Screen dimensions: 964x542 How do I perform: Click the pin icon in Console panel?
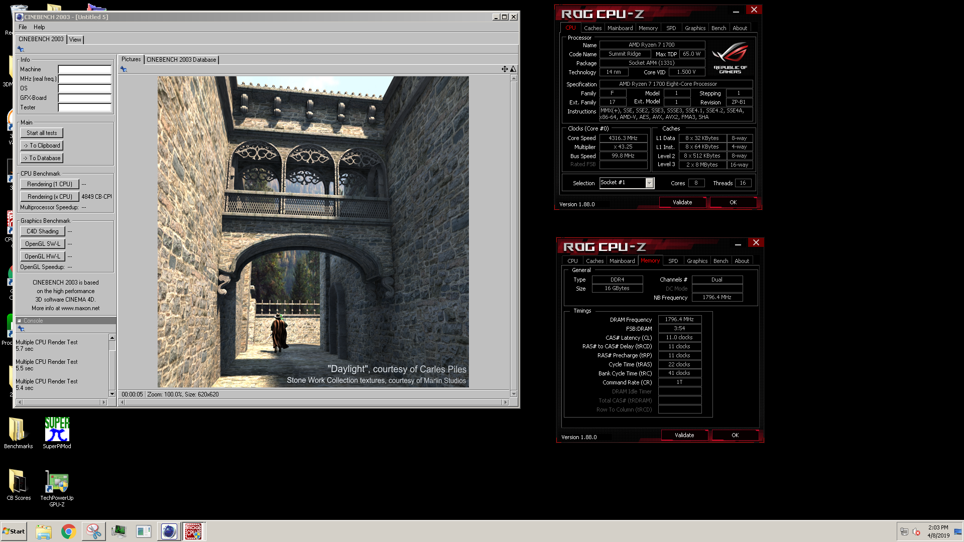point(21,329)
